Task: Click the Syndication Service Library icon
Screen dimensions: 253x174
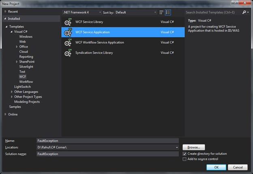Action: click(x=68, y=53)
